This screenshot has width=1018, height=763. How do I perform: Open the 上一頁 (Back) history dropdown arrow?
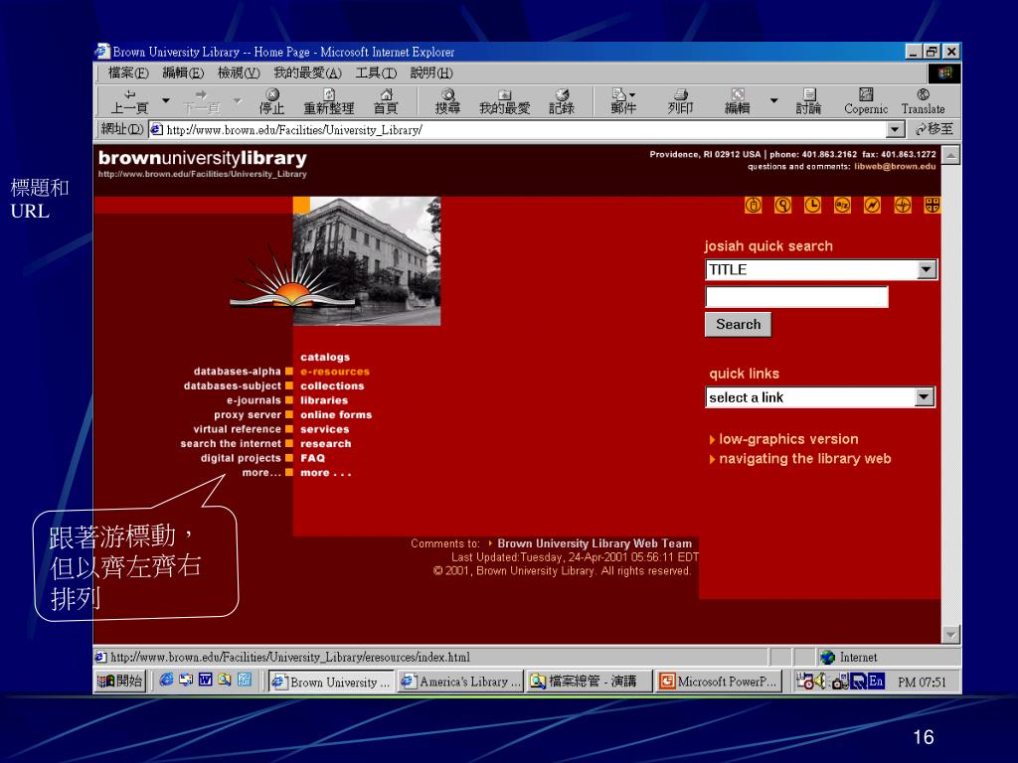tap(166, 101)
